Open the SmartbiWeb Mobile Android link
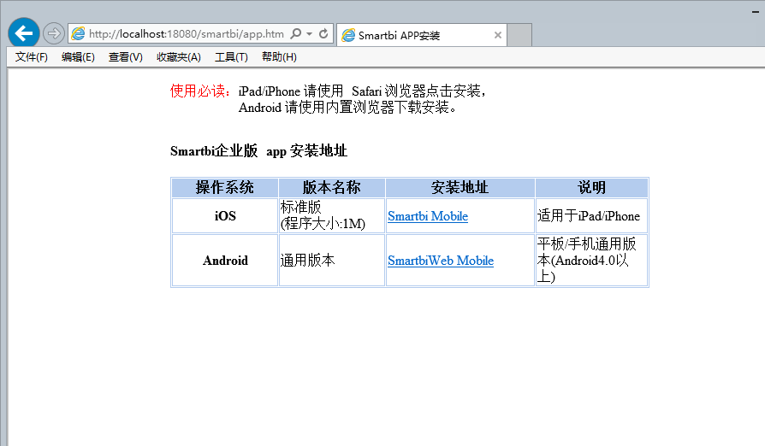Image resolution: width=765 pixels, height=446 pixels. pyautogui.click(x=441, y=261)
